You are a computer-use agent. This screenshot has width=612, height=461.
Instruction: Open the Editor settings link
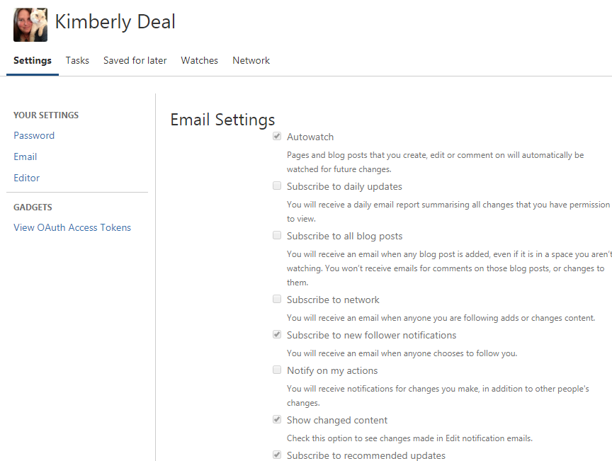pos(26,178)
